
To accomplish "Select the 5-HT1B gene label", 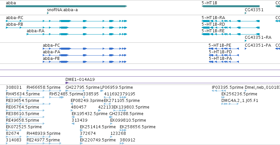I will (x=209, y=3).
